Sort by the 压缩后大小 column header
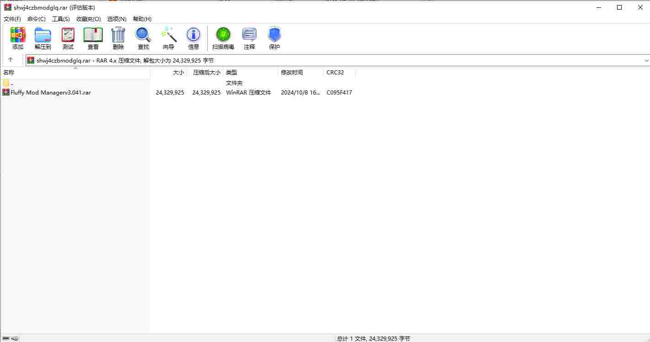The height and width of the screenshot is (342, 650). [x=205, y=72]
